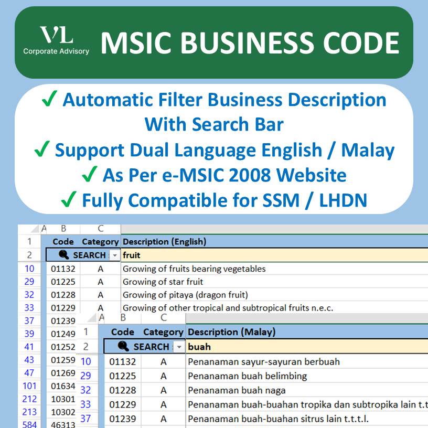Select row header 212 in the English sheet
The image size is (428, 428).
click(x=29, y=399)
